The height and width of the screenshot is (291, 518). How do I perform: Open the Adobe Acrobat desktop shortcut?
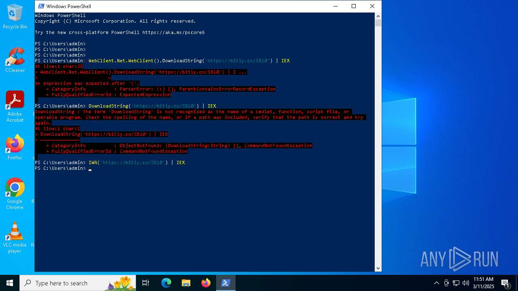click(x=15, y=106)
